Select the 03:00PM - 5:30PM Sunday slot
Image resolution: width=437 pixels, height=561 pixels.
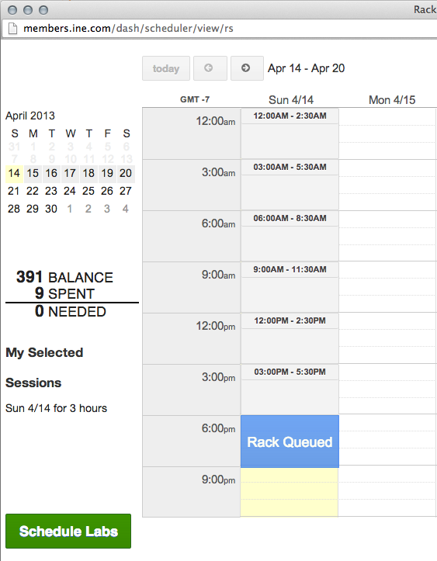click(290, 390)
